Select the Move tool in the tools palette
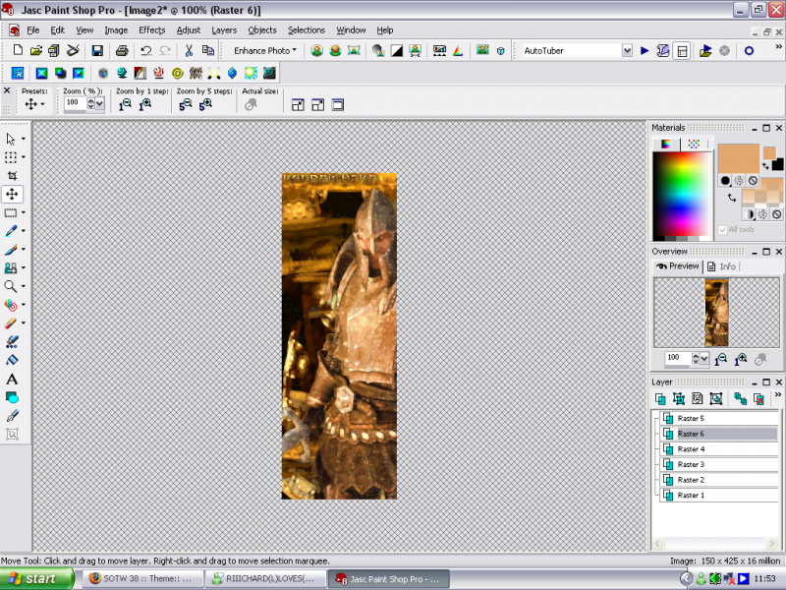 point(12,194)
